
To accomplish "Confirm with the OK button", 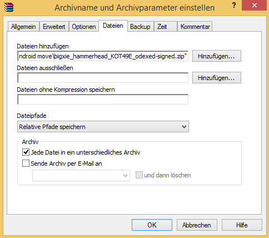I will click(152, 225).
